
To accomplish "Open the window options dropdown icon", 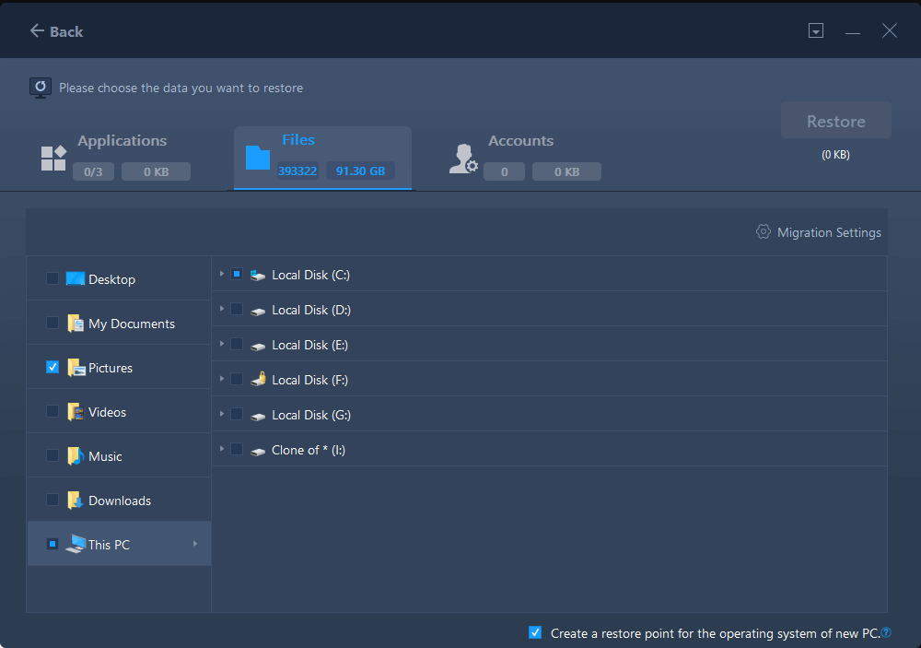I will pos(816,30).
